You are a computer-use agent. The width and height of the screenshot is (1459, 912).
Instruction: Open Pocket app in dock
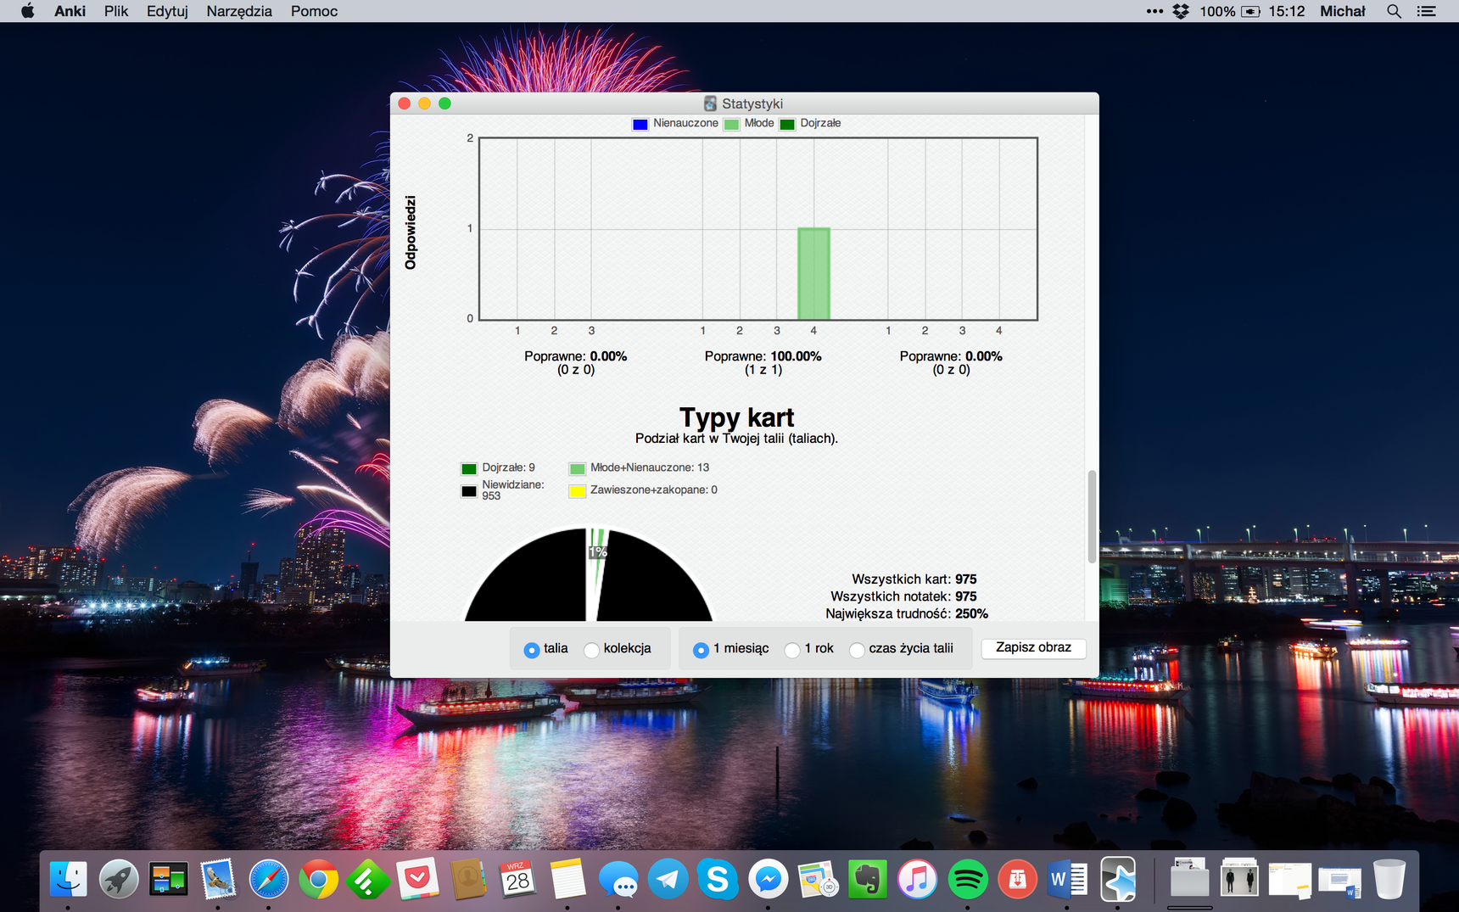417,880
